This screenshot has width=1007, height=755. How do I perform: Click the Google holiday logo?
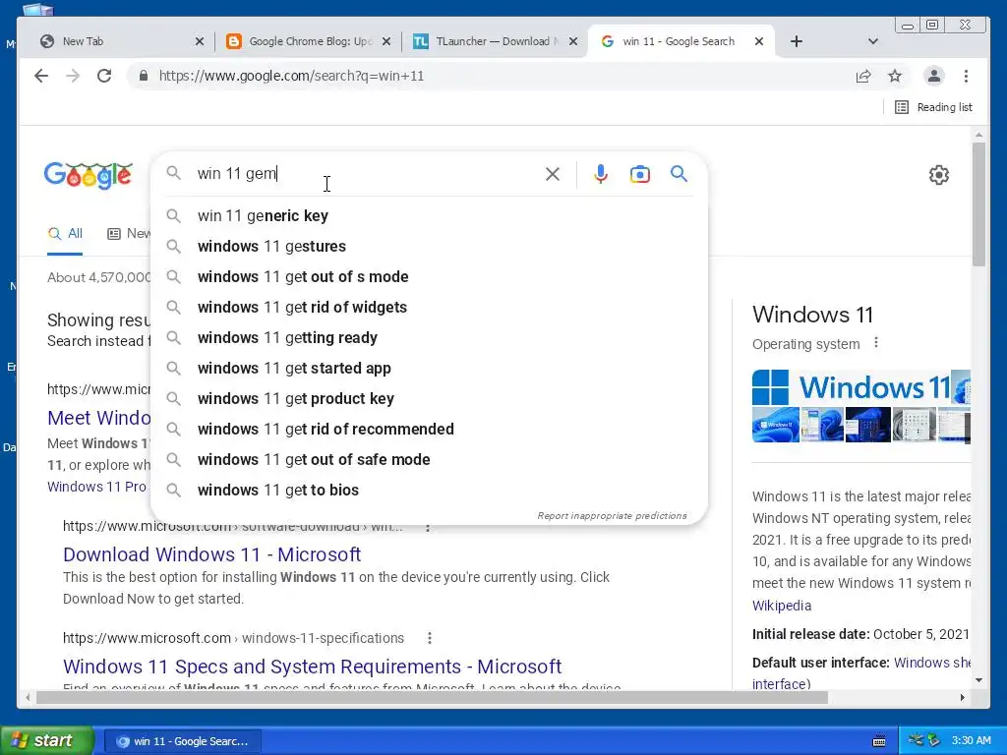(88, 175)
